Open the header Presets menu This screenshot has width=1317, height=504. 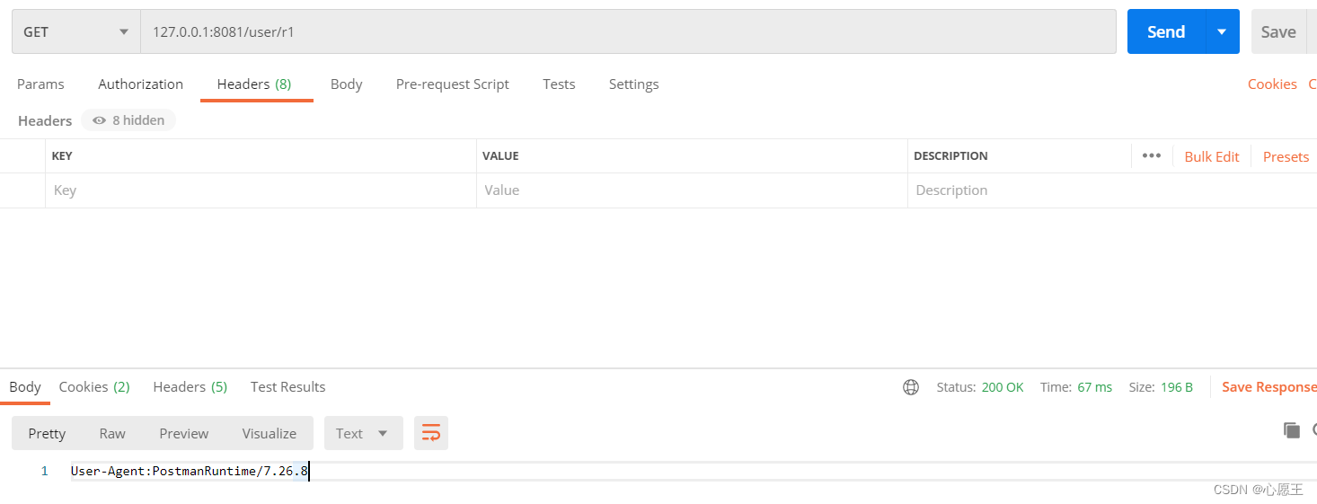click(1286, 156)
